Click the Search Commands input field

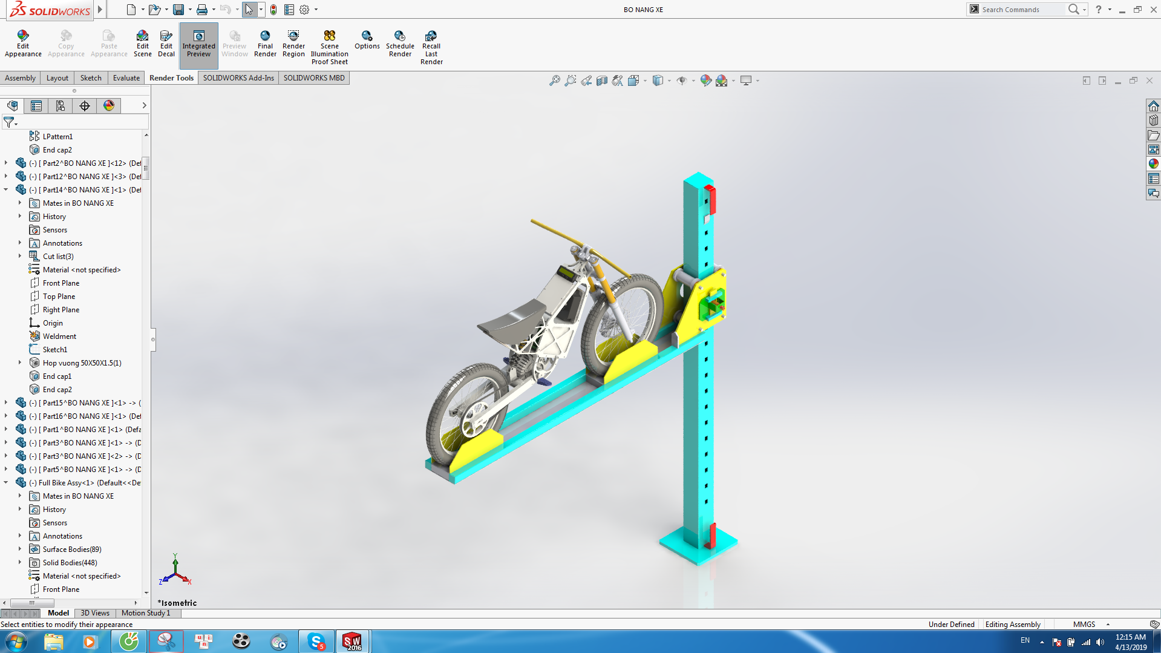[x=1022, y=10]
